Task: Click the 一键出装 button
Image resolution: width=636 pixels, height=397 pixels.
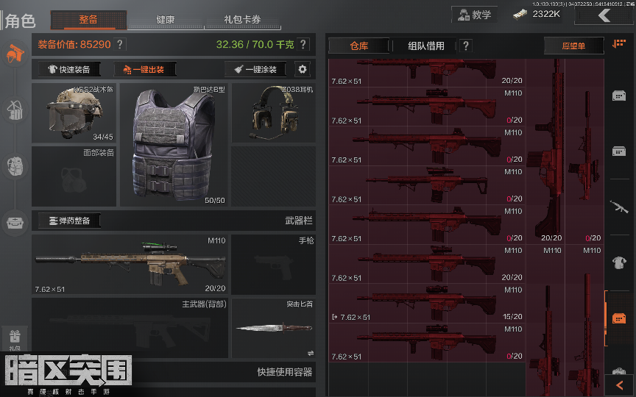Action: (x=144, y=69)
